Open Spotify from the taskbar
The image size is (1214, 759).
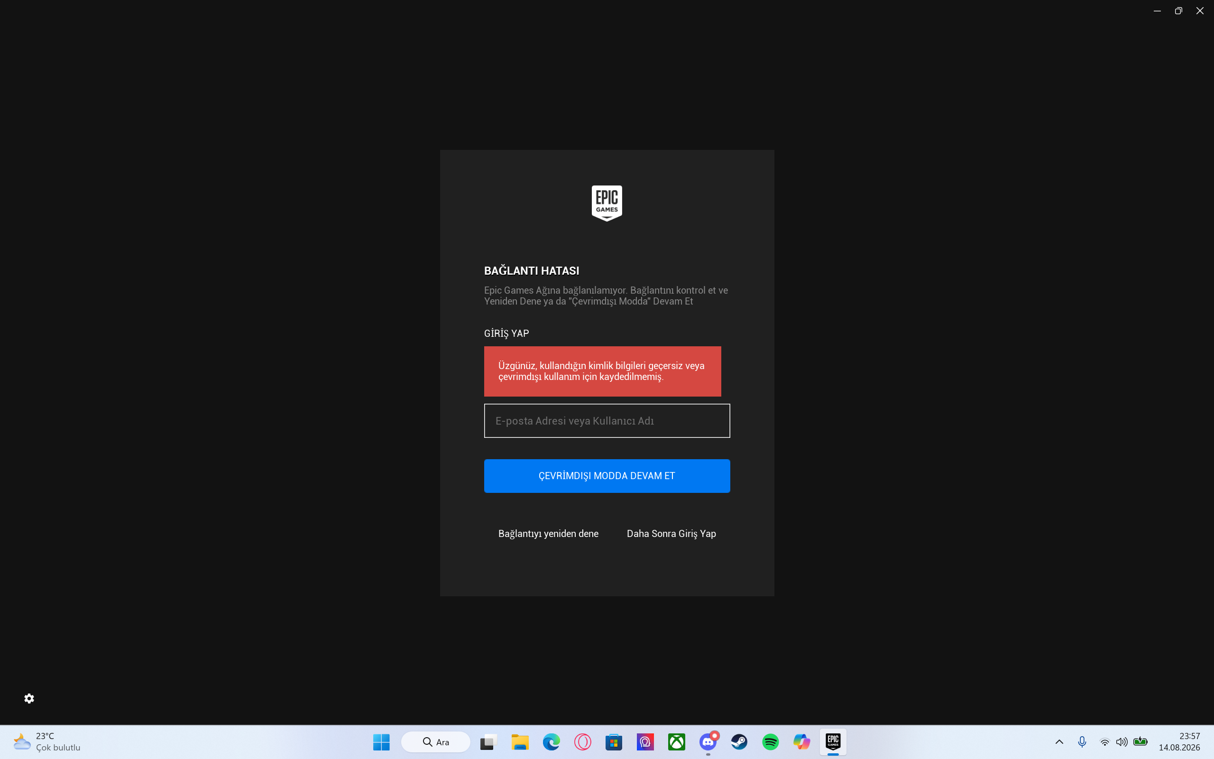tap(771, 742)
